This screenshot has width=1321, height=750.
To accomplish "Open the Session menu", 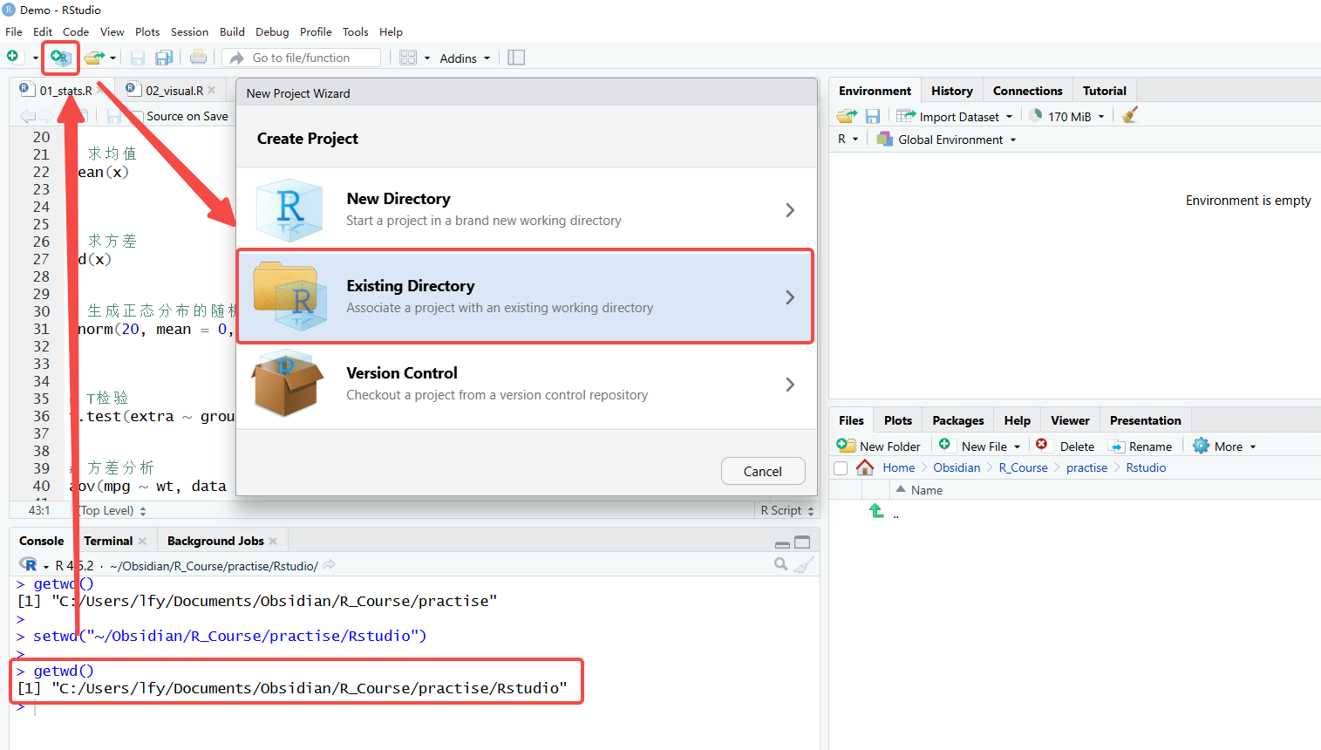I will (x=189, y=31).
